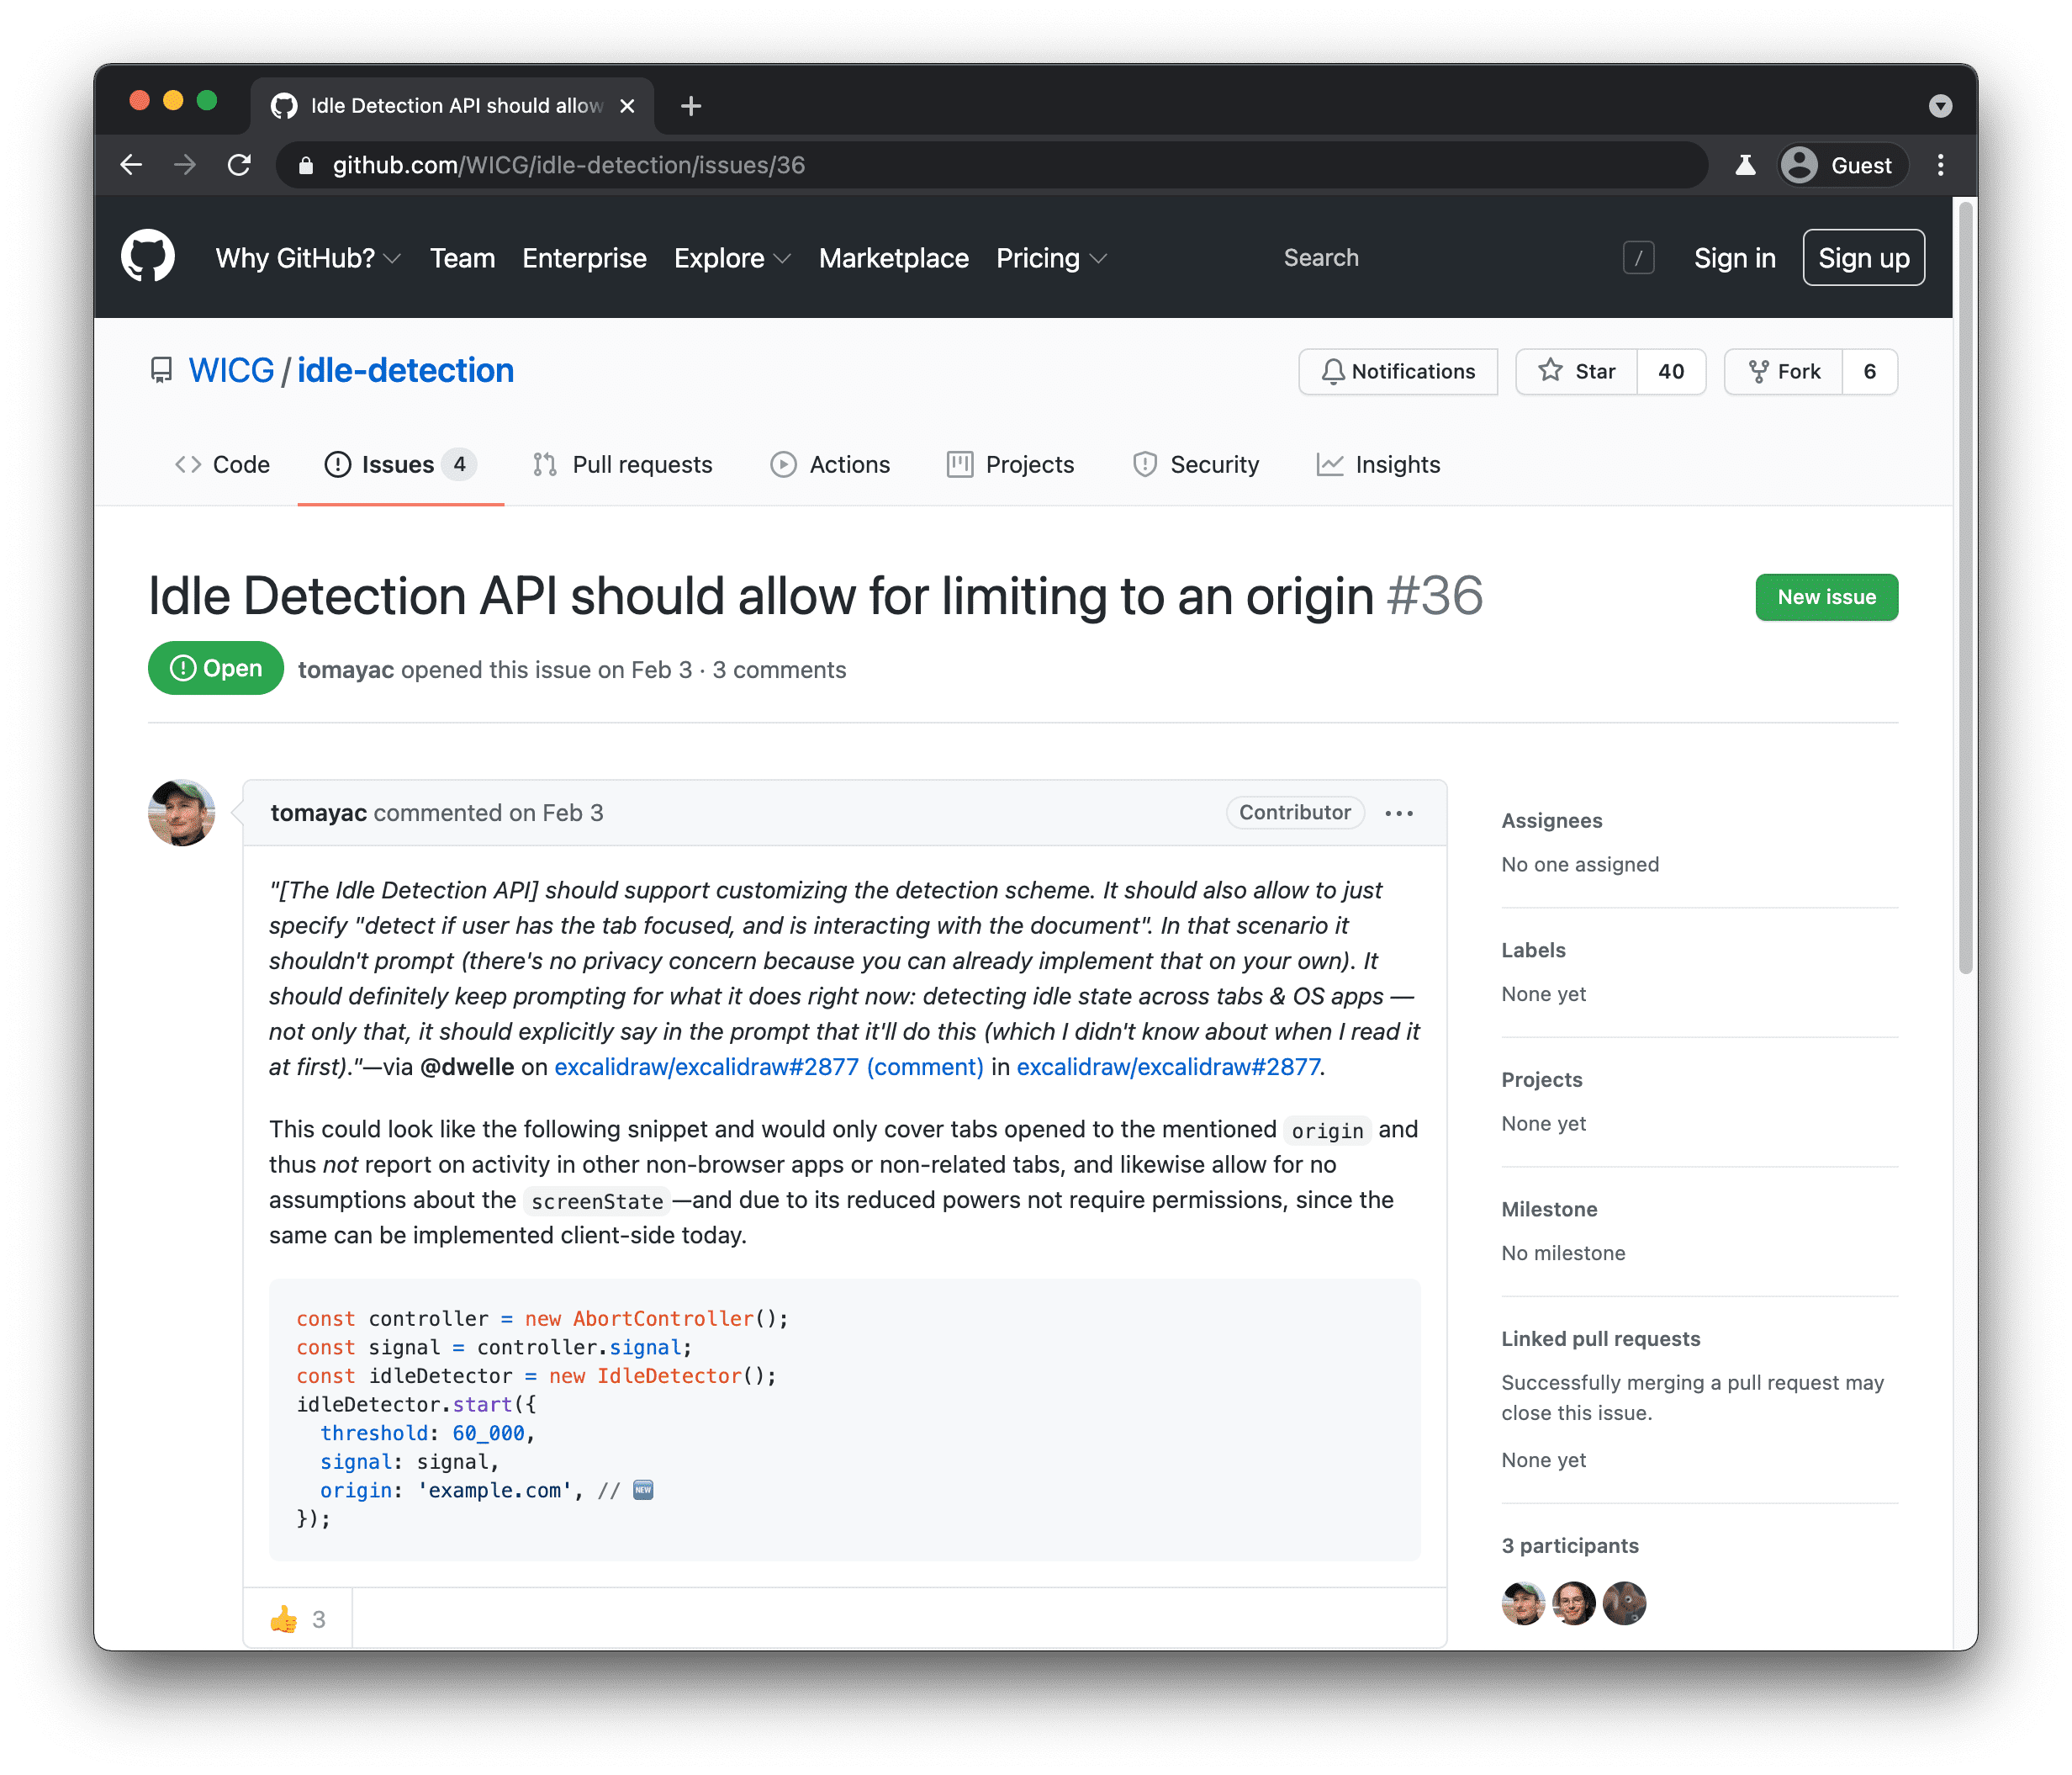
Task: Click the Security tab icon
Action: 1141,465
